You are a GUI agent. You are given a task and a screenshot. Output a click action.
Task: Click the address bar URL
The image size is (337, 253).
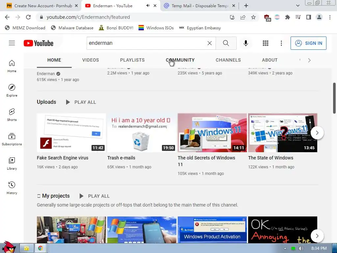click(x=88, y=17)
